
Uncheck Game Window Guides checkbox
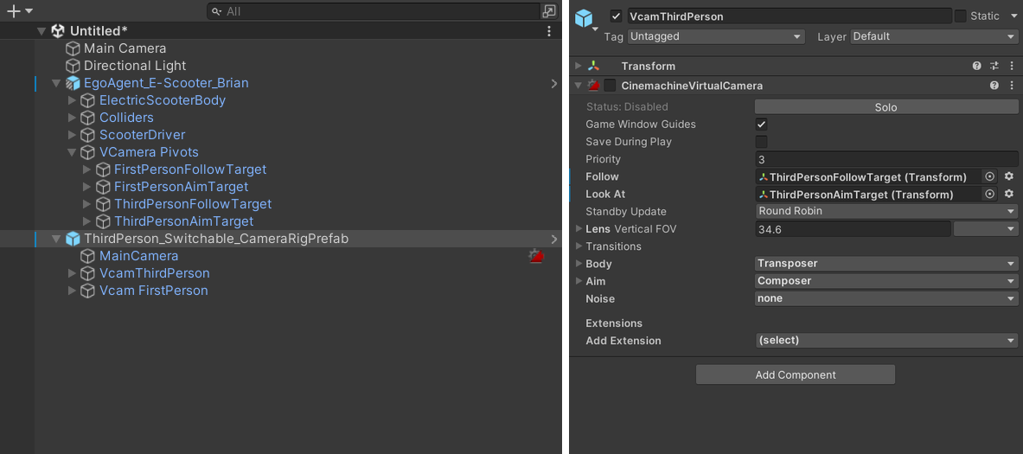(761, 125)
